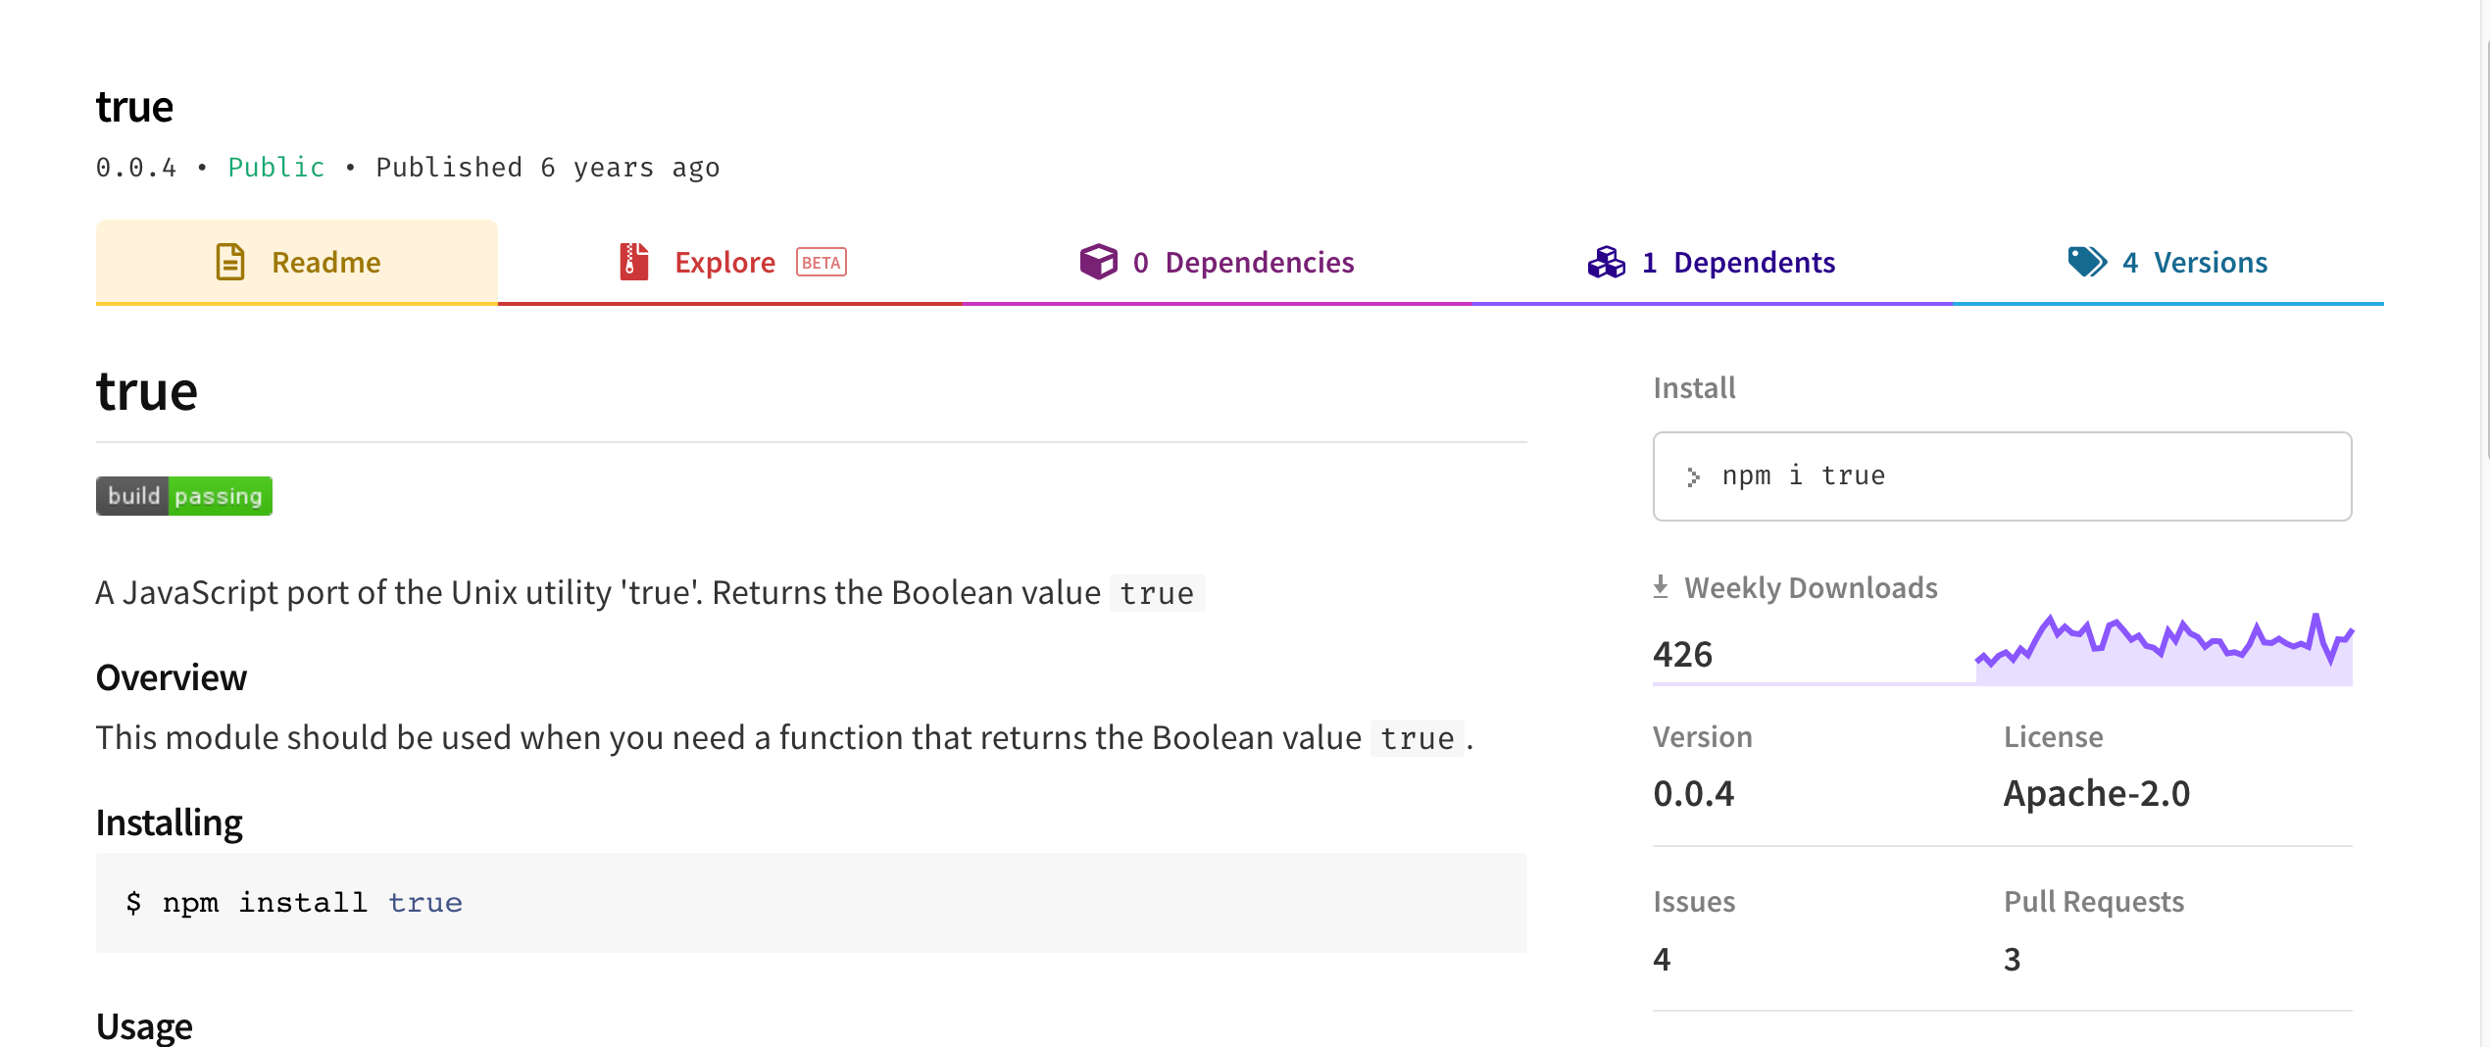Open the Readme tab
The image size is (2490, 1047).
point(297,262)
